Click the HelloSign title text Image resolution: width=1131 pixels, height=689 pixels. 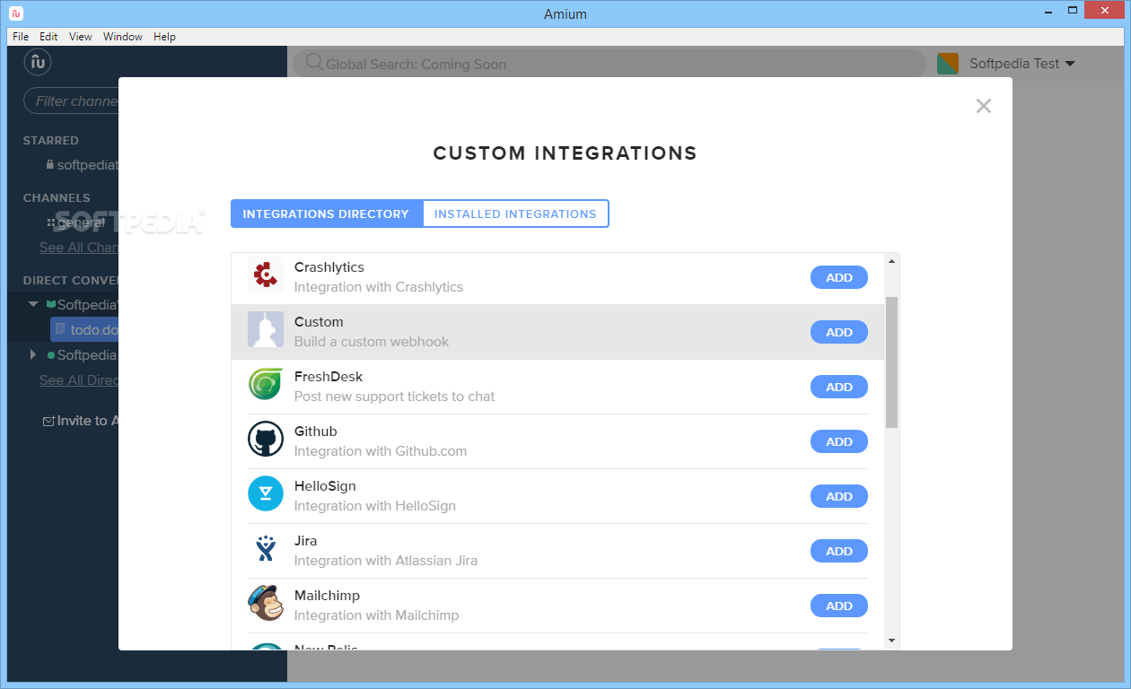325,486
